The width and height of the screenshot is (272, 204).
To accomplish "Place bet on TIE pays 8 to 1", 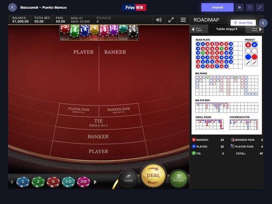I will click(x=98, y=123).
